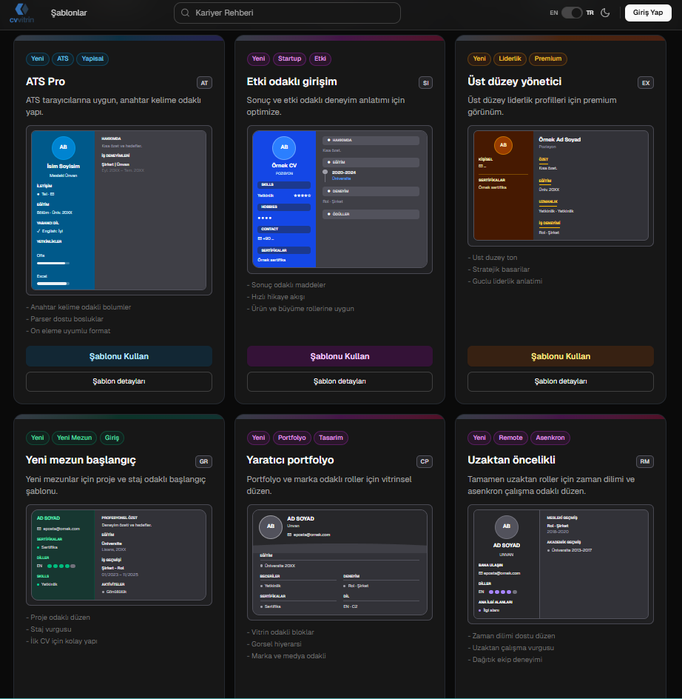Focus the Kariyer Rehberi search field
Image resolution: width=682 pixels, height=699 pixels.
(287, 13)
